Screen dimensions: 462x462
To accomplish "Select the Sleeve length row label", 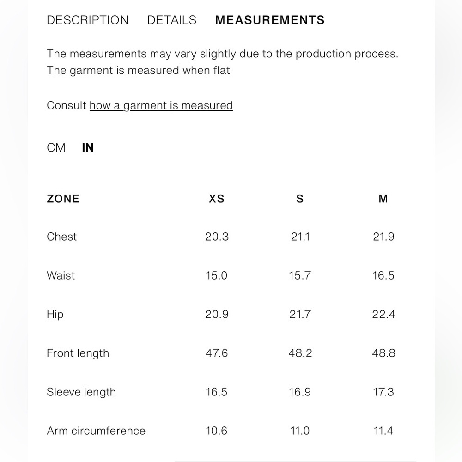I will tap(81, 392).
